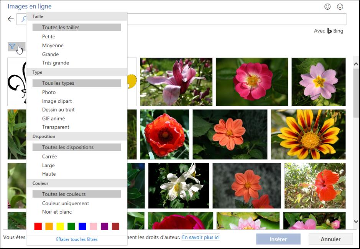Viewport: 360px width, 249px height.
Task: Click the Bing logo icon
Action: click(x=329, y=31)
